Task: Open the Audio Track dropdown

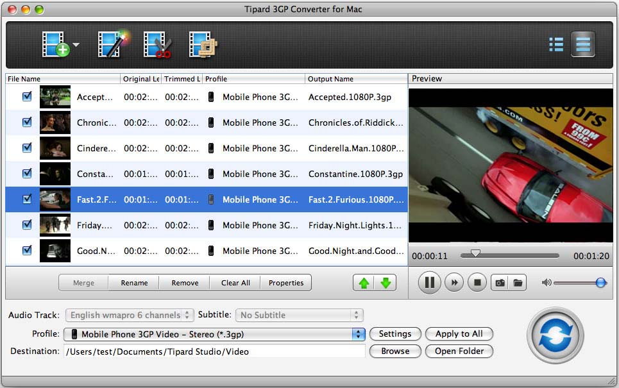Action: click(130, 315)
